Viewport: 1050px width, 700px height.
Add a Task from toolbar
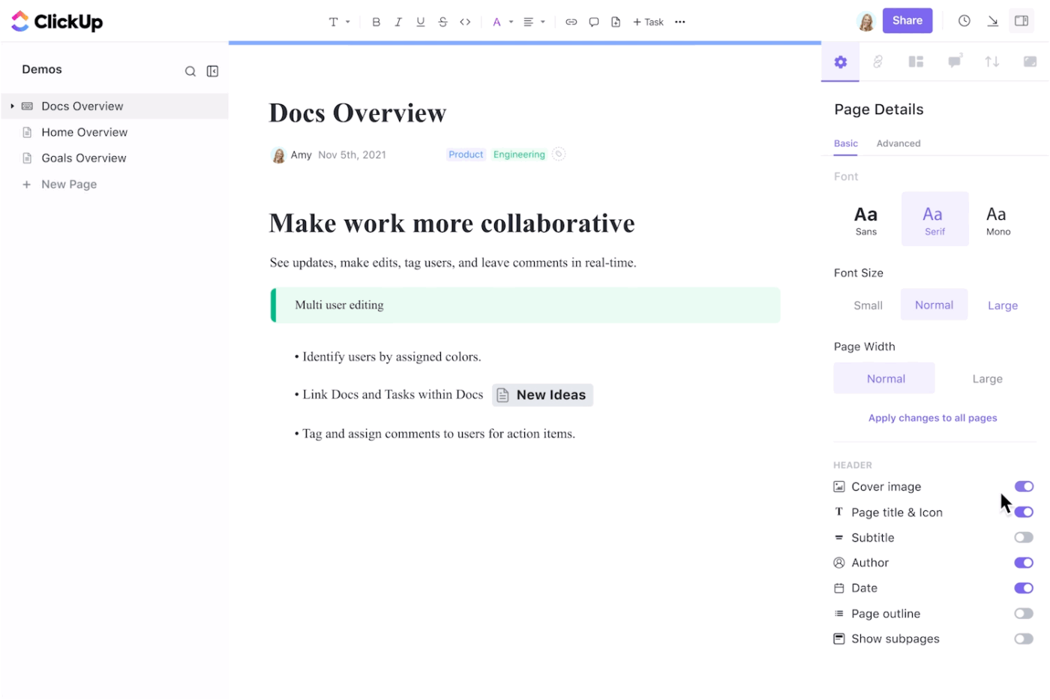click(649, 22)
